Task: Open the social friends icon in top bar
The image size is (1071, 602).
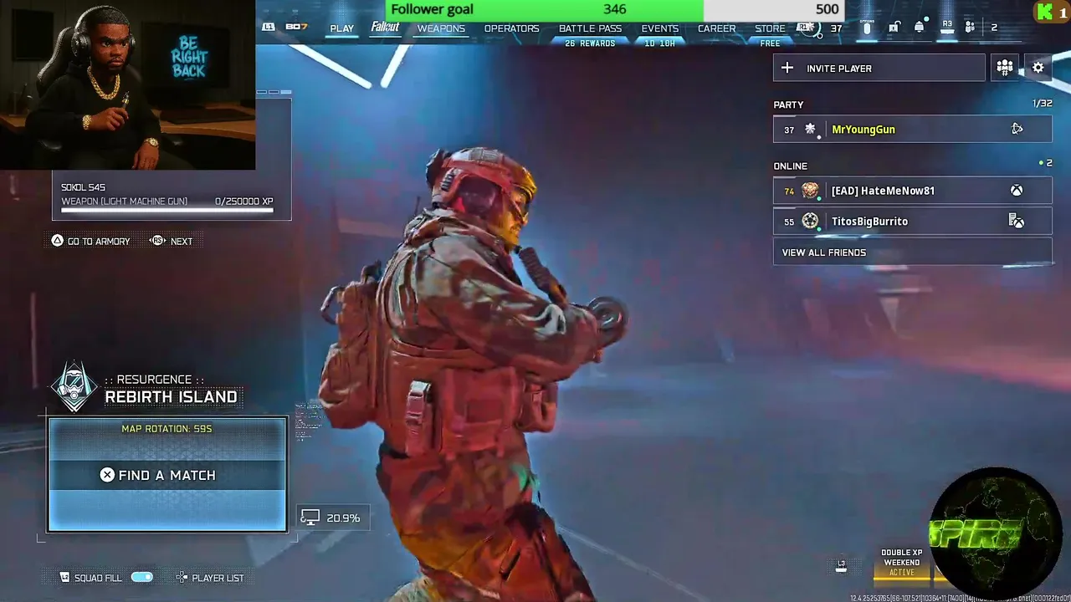Action: [970, 28]
